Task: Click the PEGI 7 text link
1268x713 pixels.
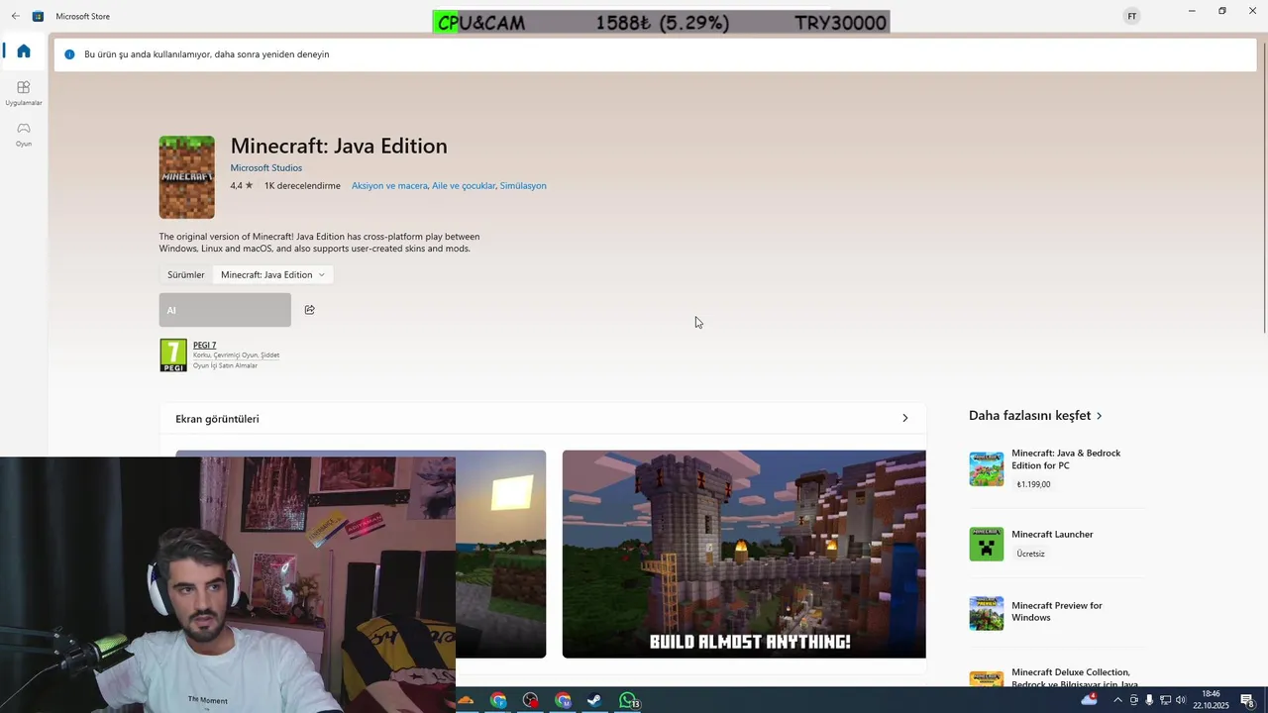Action: (x=204, y=345)
